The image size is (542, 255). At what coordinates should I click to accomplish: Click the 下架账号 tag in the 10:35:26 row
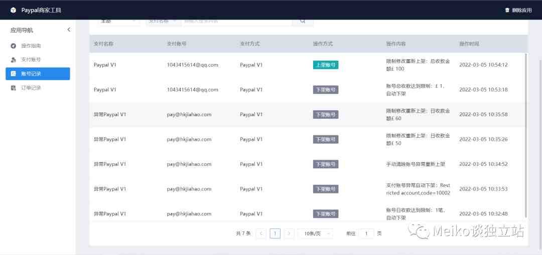pos(326,139)
